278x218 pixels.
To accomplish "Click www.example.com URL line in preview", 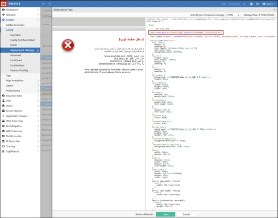I will coord(124,56).
